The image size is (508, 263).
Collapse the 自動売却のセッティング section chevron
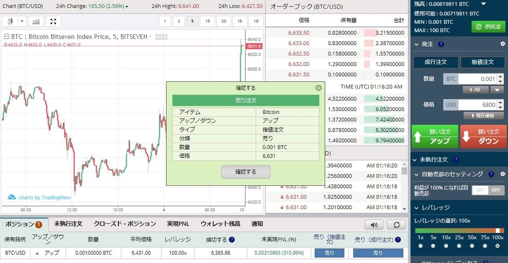click(x=416, y=175)
